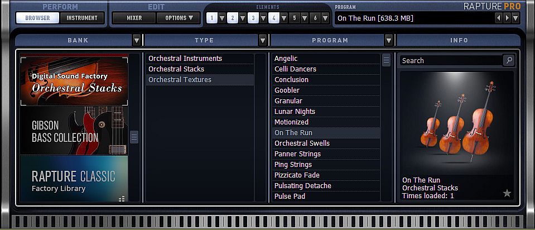The image size is (535, 230).
Task: Open the Bank column dropdown arrow
Action: point(137,40)
